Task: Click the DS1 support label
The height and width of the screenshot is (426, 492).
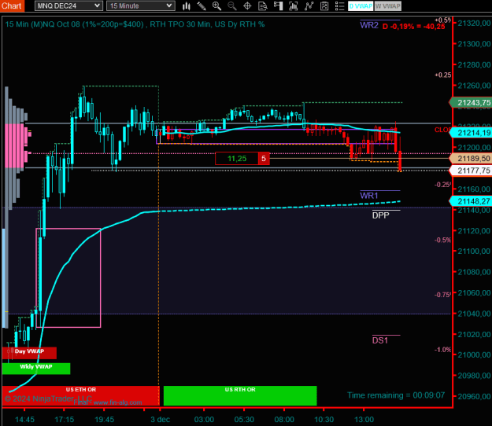Action: [380, 340]
